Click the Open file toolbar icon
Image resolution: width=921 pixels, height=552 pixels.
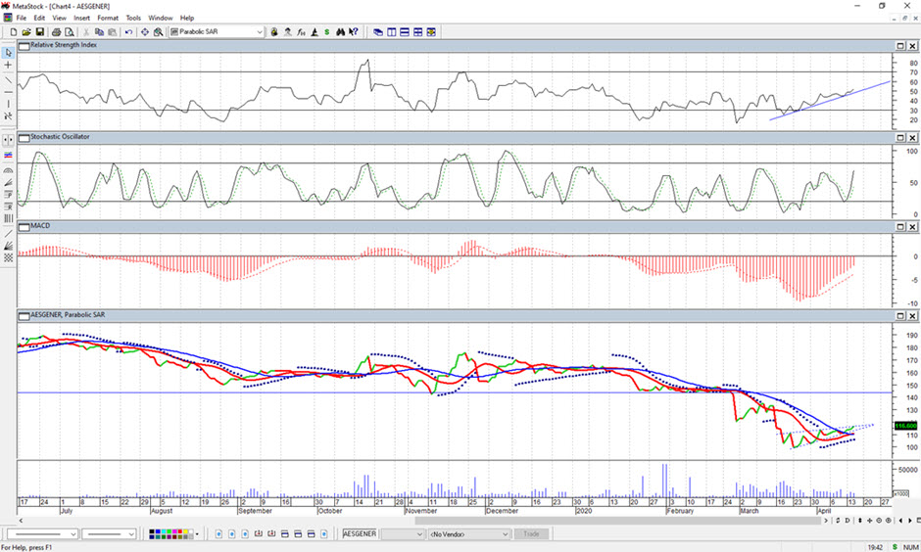[x=26, y=32]
